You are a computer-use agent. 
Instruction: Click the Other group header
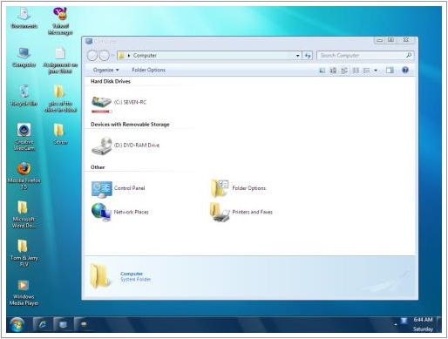click(98, 167)
